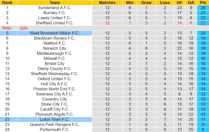Click the Draw column header
Image resolution: width=209 pixels, height=132 pixels.
tap(146, 3)
